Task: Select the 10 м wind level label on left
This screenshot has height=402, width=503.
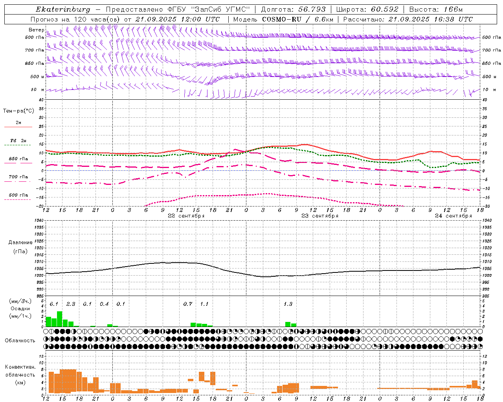Action: 37,90
